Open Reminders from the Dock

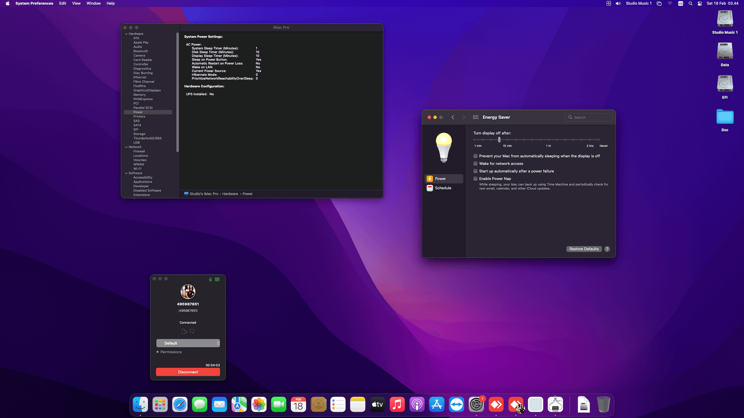point(338,405)
